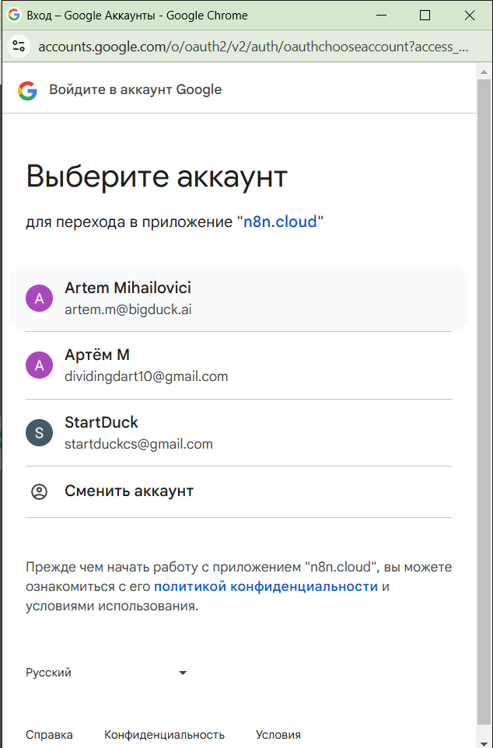
Task: Minimize the Chrome window
Action: (381, 16)
